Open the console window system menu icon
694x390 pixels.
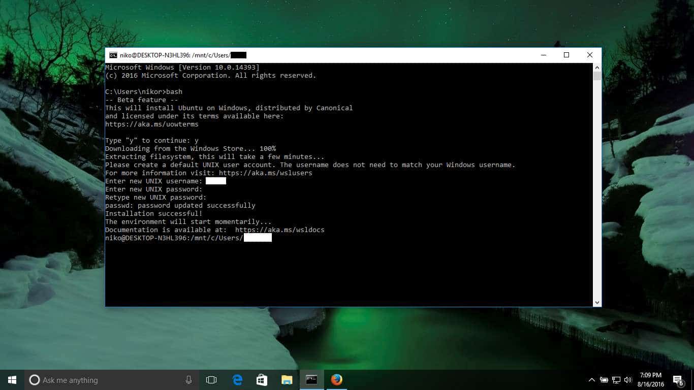coord(113,55)
